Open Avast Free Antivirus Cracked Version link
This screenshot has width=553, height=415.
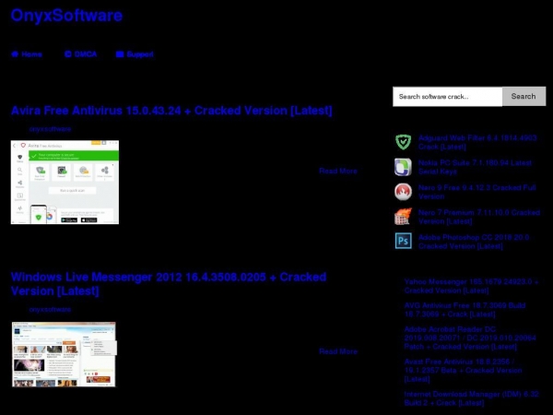pos(463,370)
